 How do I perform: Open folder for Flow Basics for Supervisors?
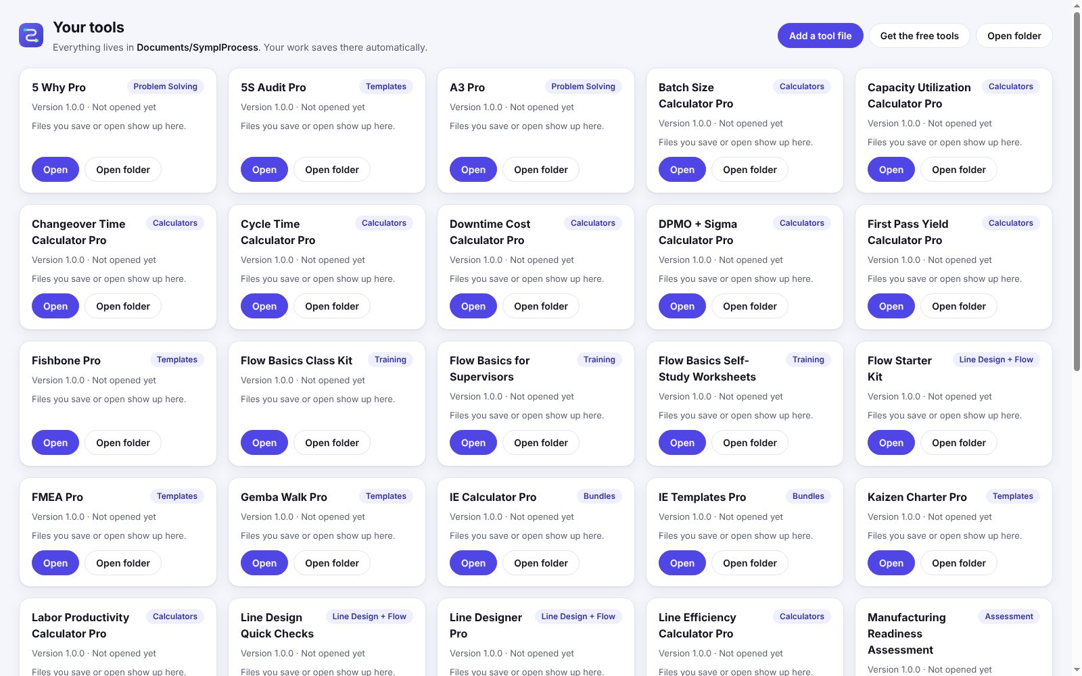[541, 443]
